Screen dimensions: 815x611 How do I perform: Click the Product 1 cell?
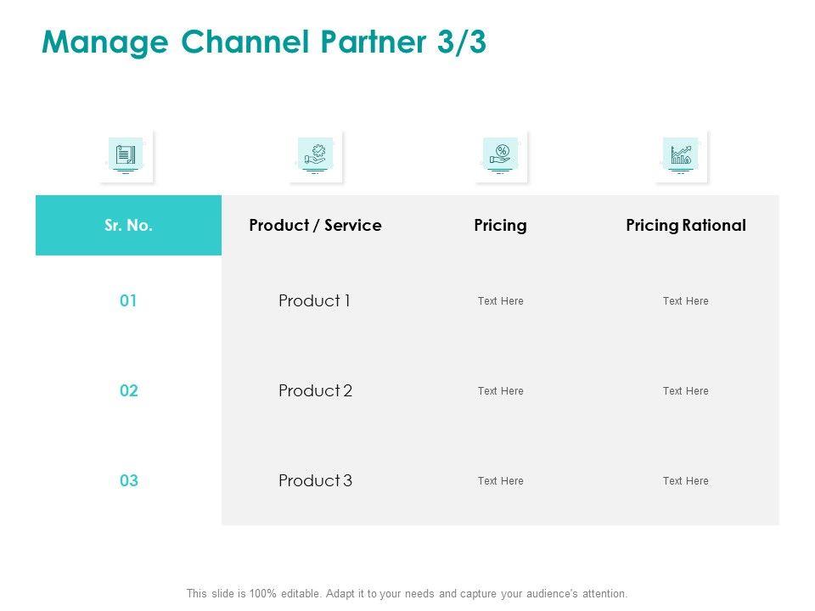click(315, 300)
